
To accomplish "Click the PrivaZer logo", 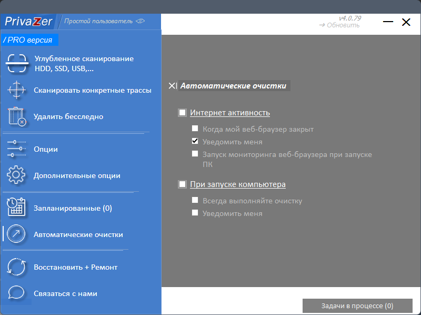I will 28,22.
